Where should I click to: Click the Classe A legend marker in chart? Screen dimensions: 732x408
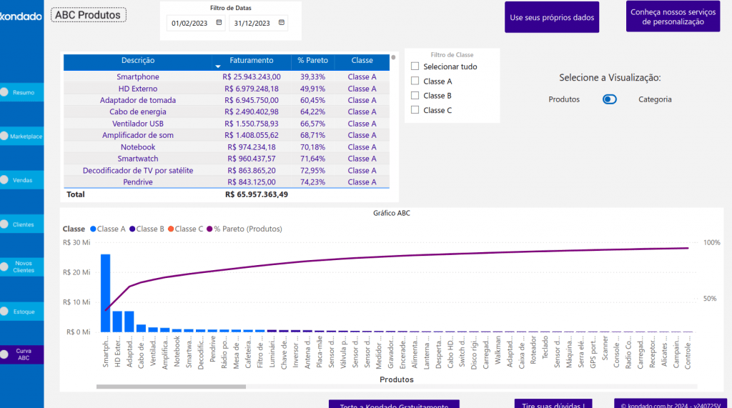[x=93, y=229]
